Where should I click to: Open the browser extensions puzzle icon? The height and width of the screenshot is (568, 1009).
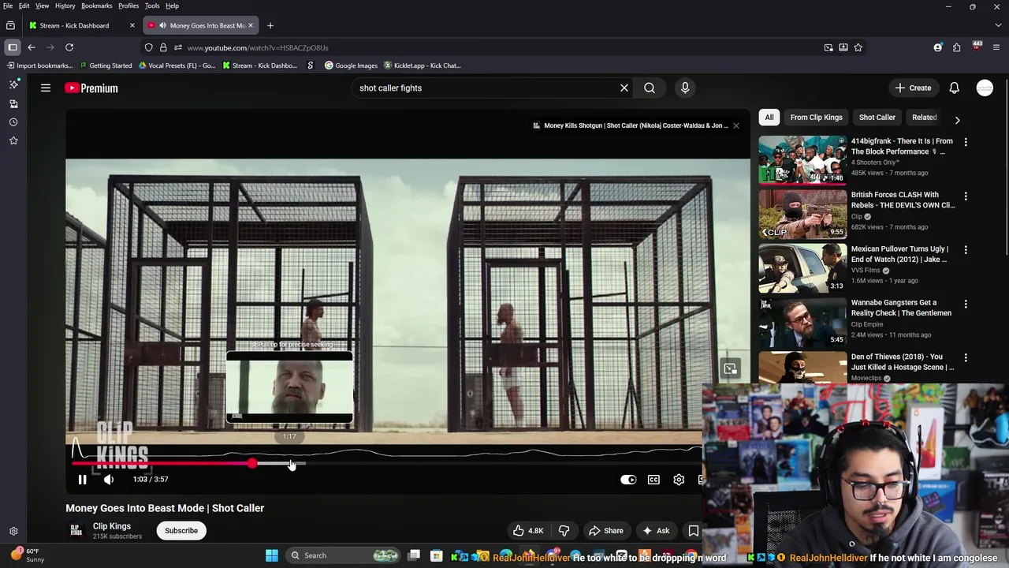coord(956,47)
